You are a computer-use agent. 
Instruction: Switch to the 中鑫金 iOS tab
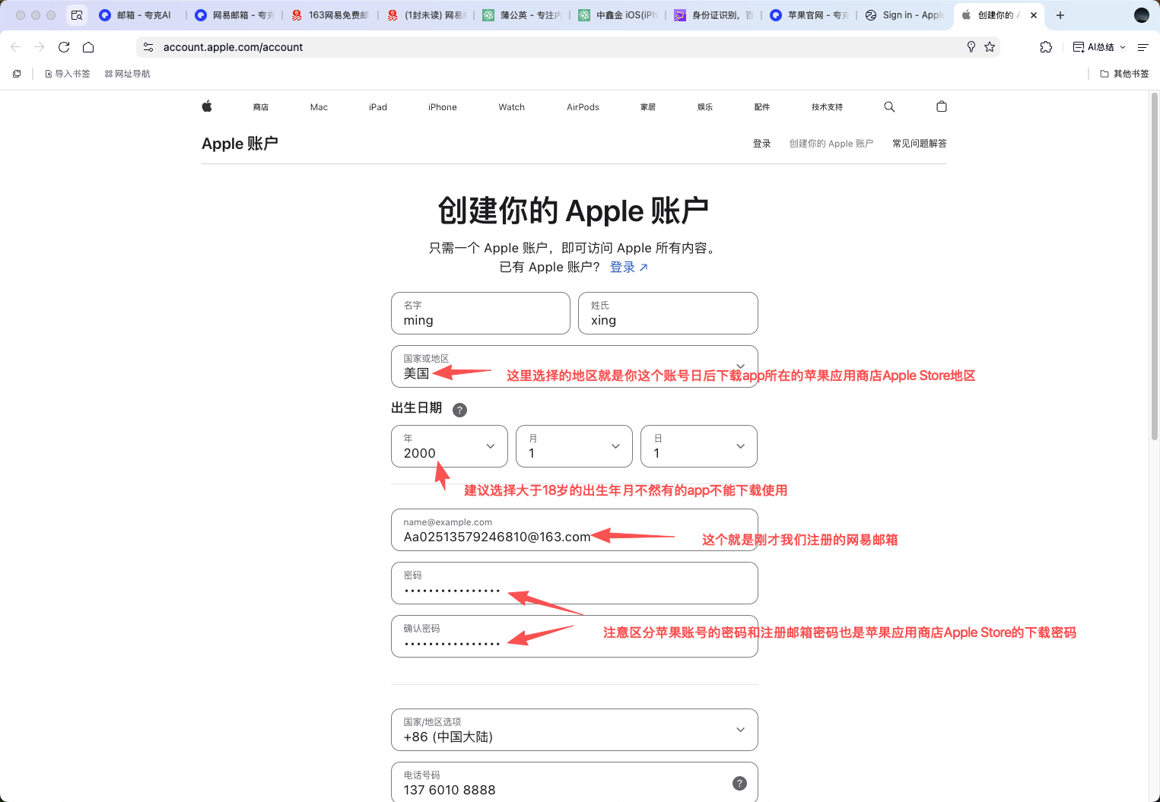pos(618,15)
